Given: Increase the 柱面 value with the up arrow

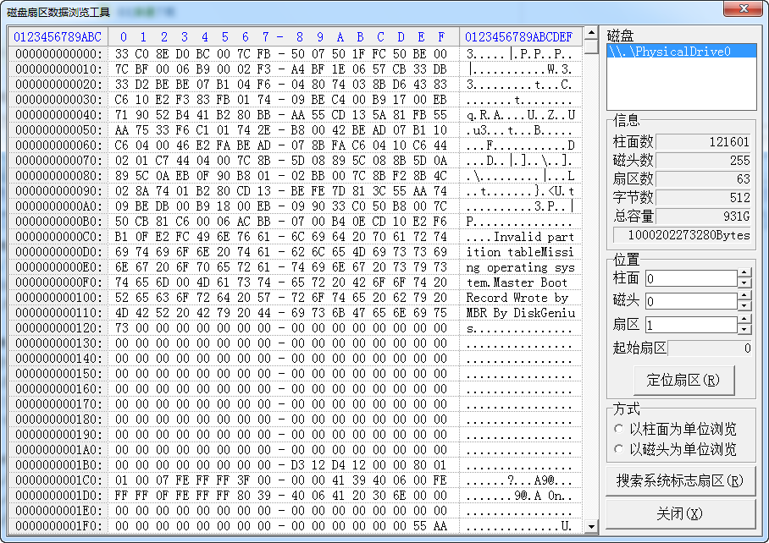Looking at the screenshot, I should [x=744, y=274].
